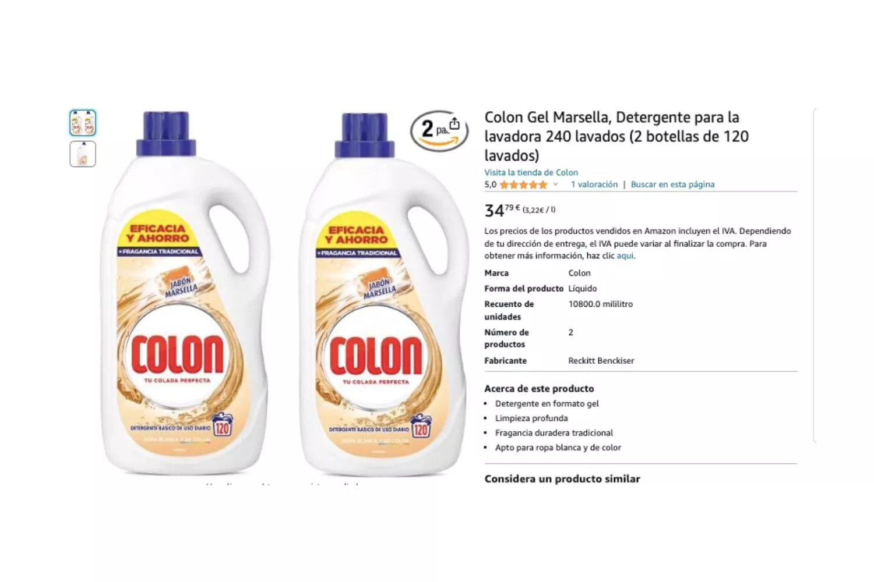Screen dimensions: 874x582
Task: Click the share icon above the product image
Action: point(454,125)
